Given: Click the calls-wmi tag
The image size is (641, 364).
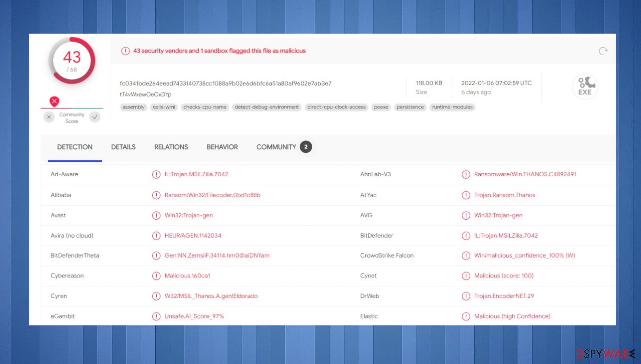Looking at the screenshot, I should pos(163,107).
